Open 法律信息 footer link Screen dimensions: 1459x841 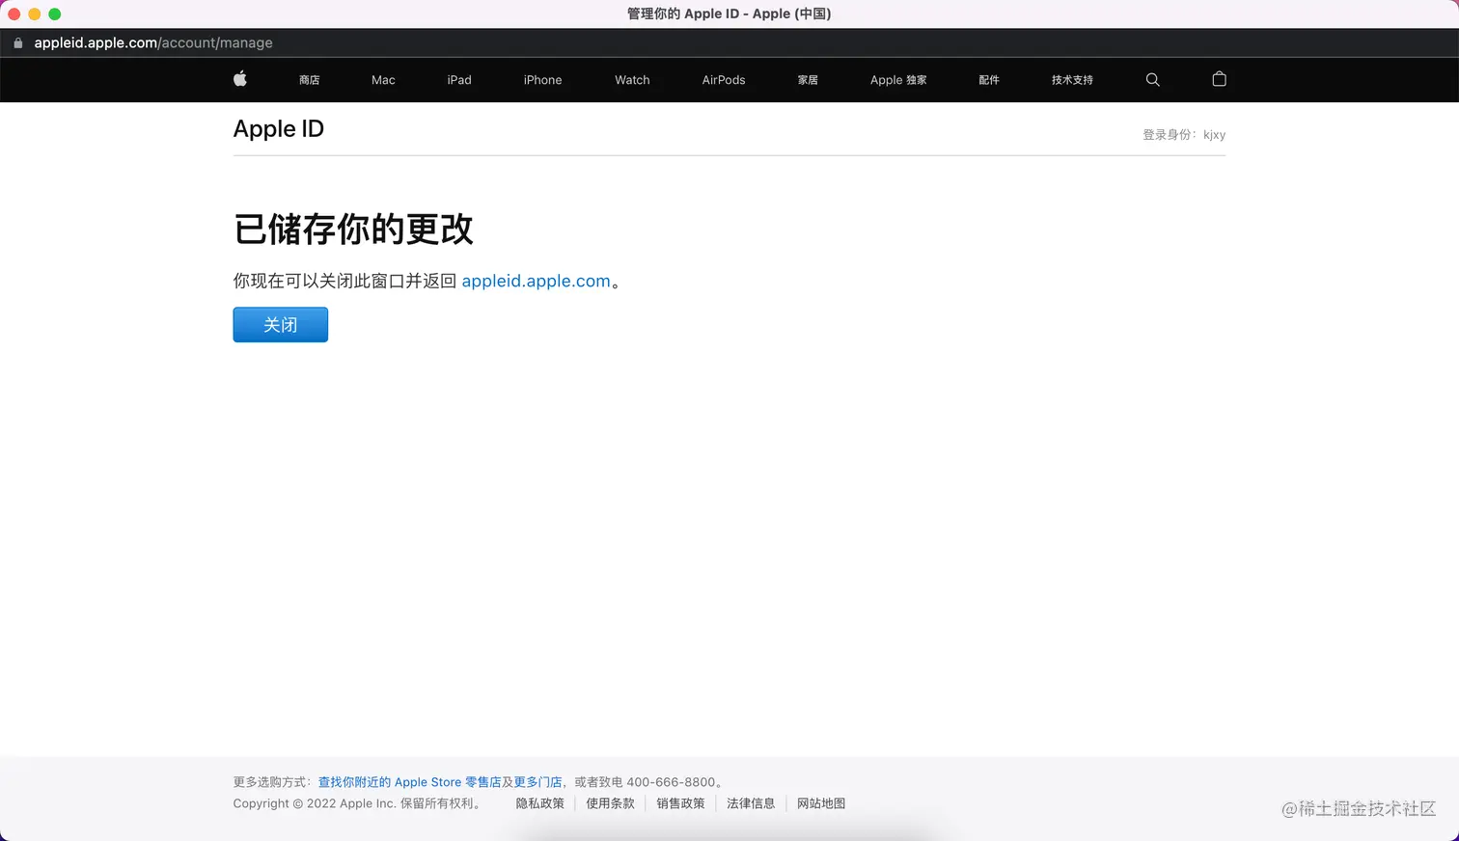[751, 803]
